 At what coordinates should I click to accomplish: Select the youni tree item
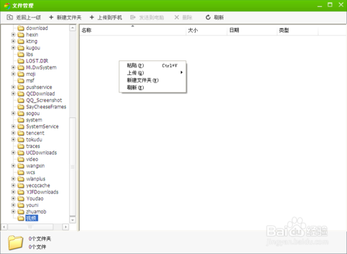coord(32,205)
